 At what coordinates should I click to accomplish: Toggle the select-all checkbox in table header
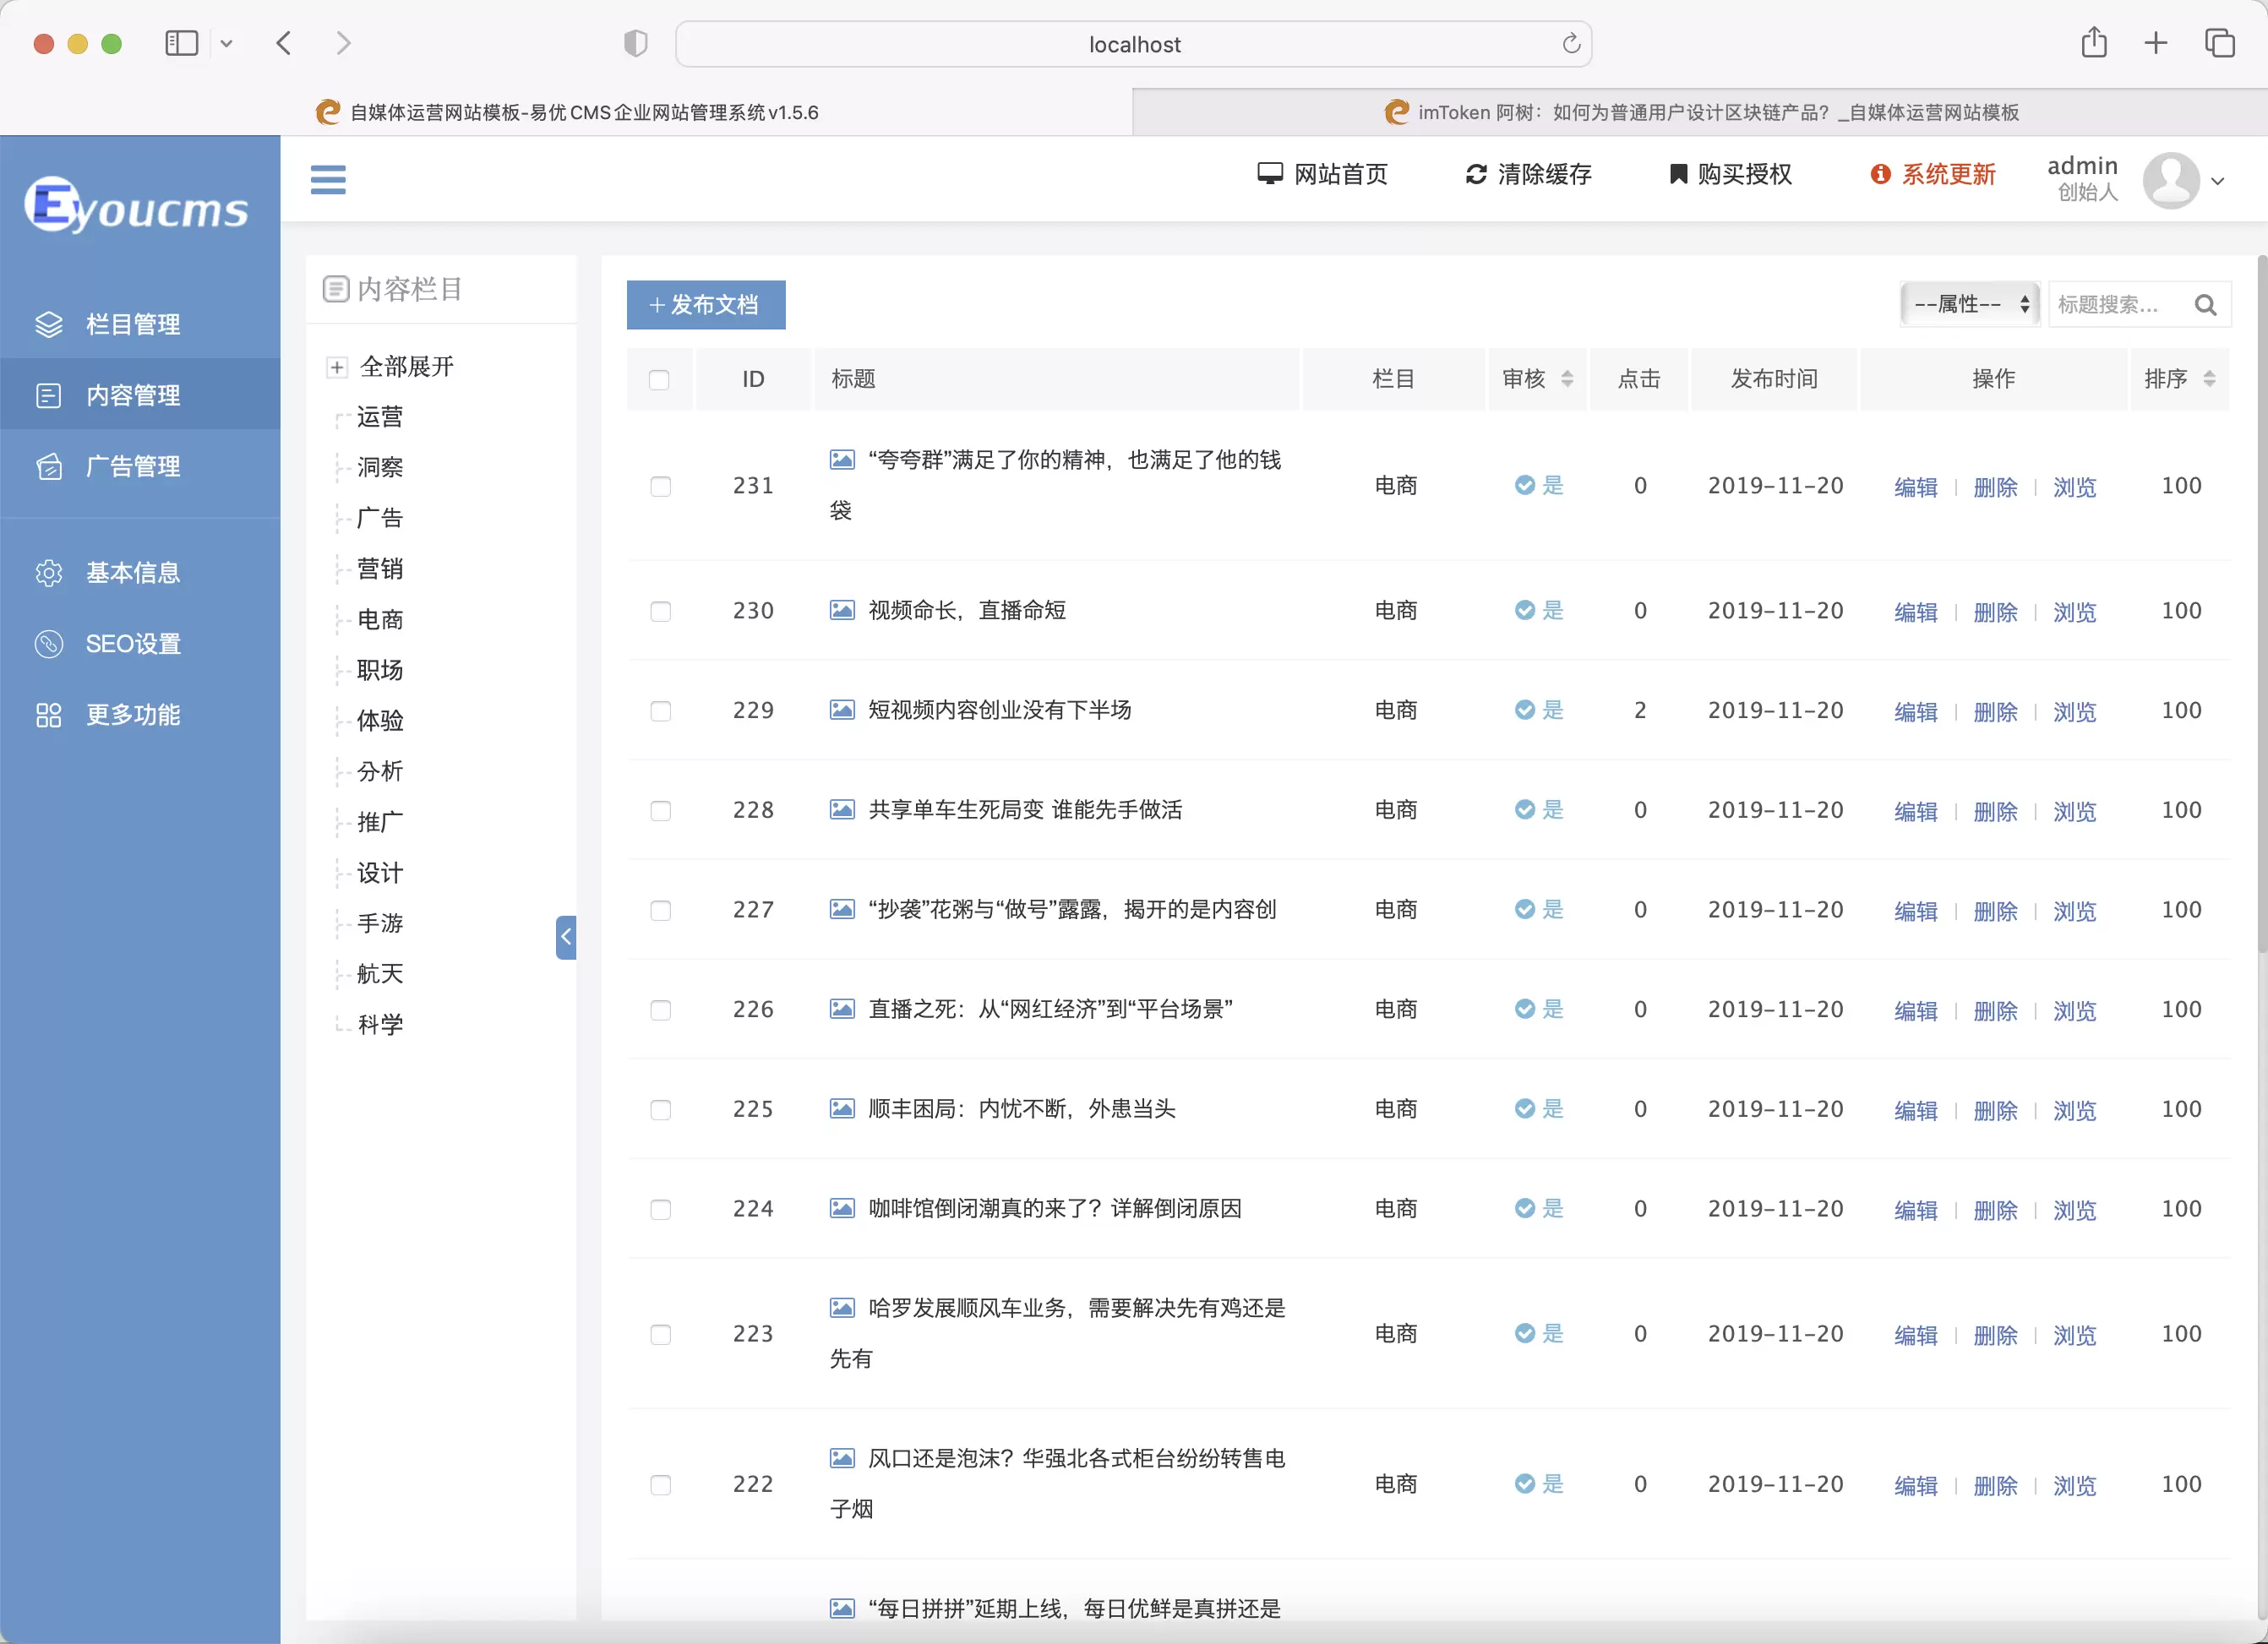[659, 380]
